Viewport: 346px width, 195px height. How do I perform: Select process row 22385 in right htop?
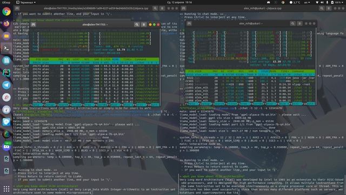pos(250,81)
